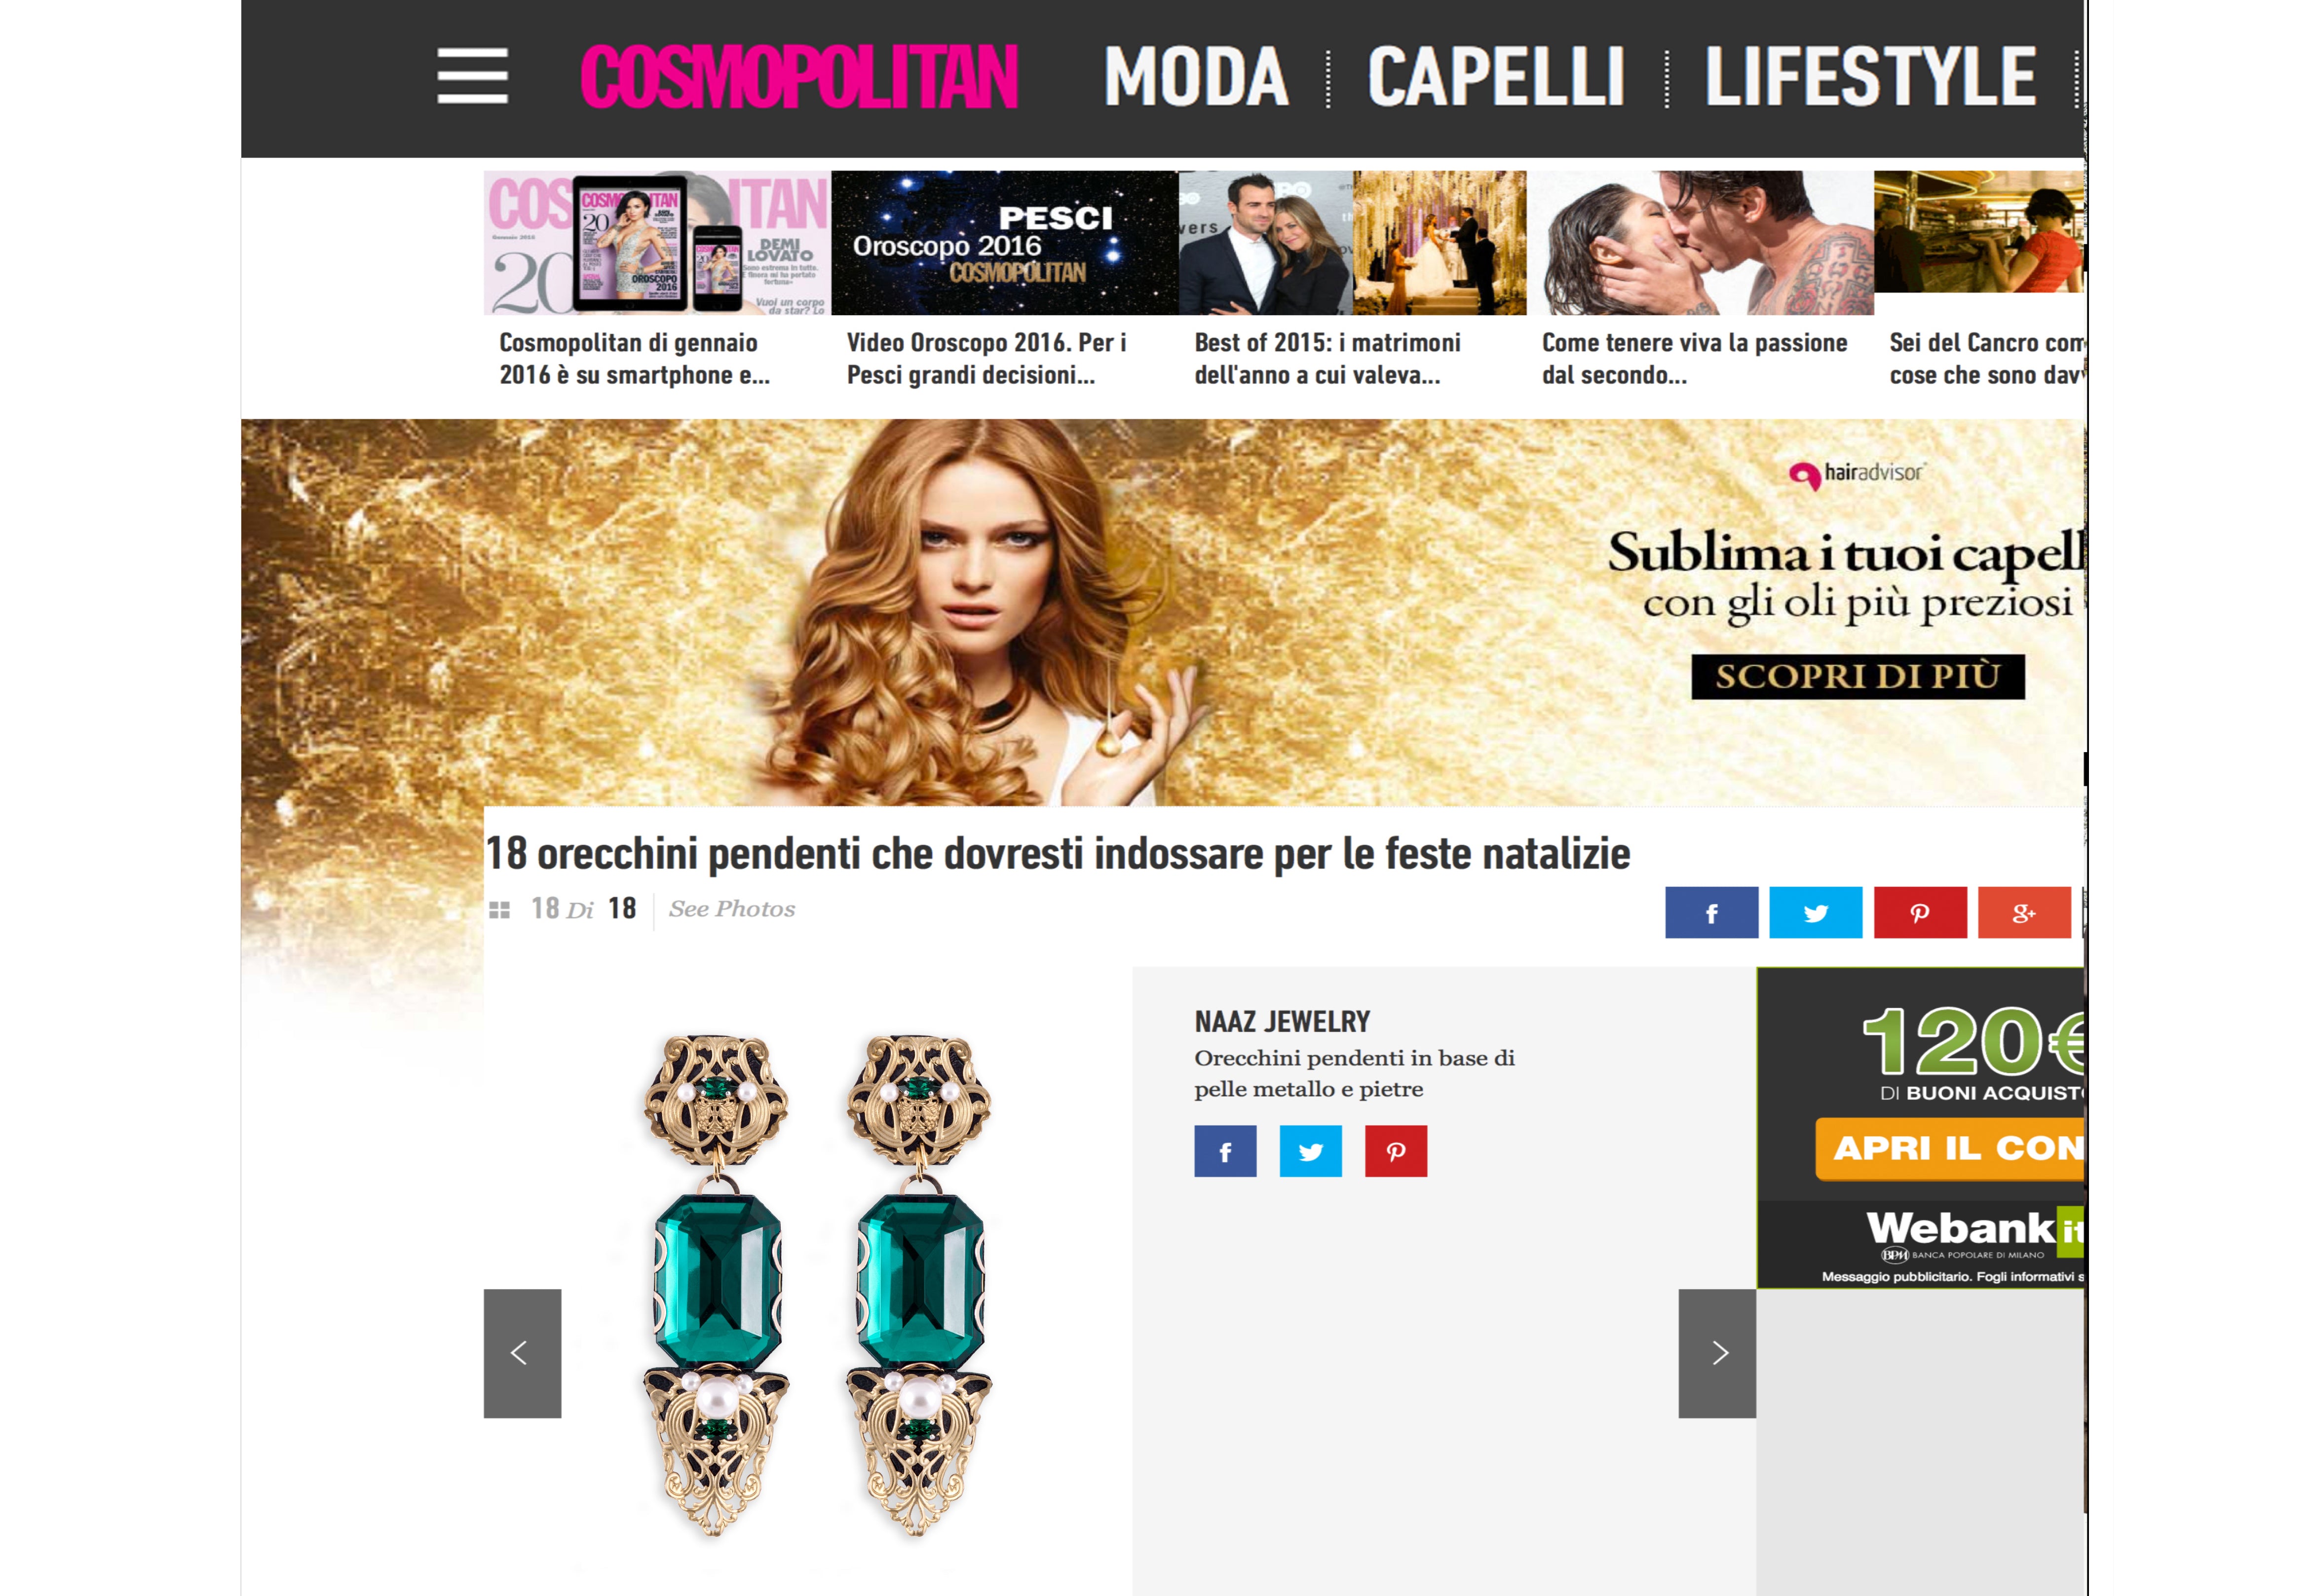Open the hamburger navigation menu
This screenshot has width=2314, height=1596.
click(472, 76)
